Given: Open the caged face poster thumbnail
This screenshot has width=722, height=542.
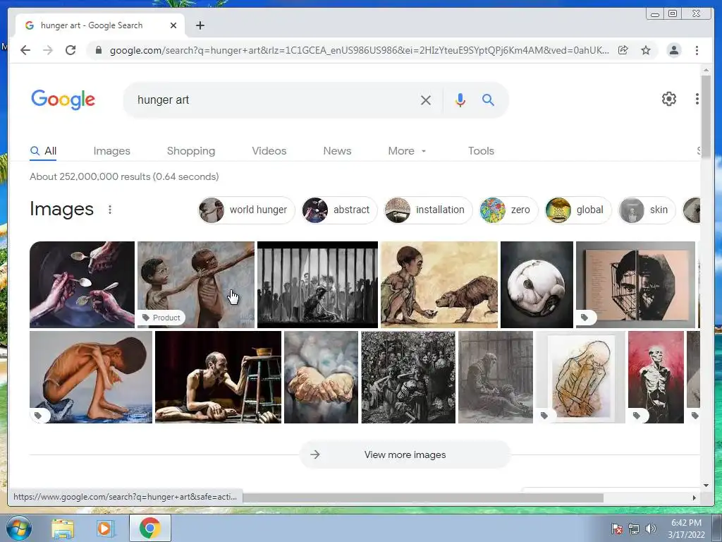Looking at the screenshot, I should click(x=635, y=285).
